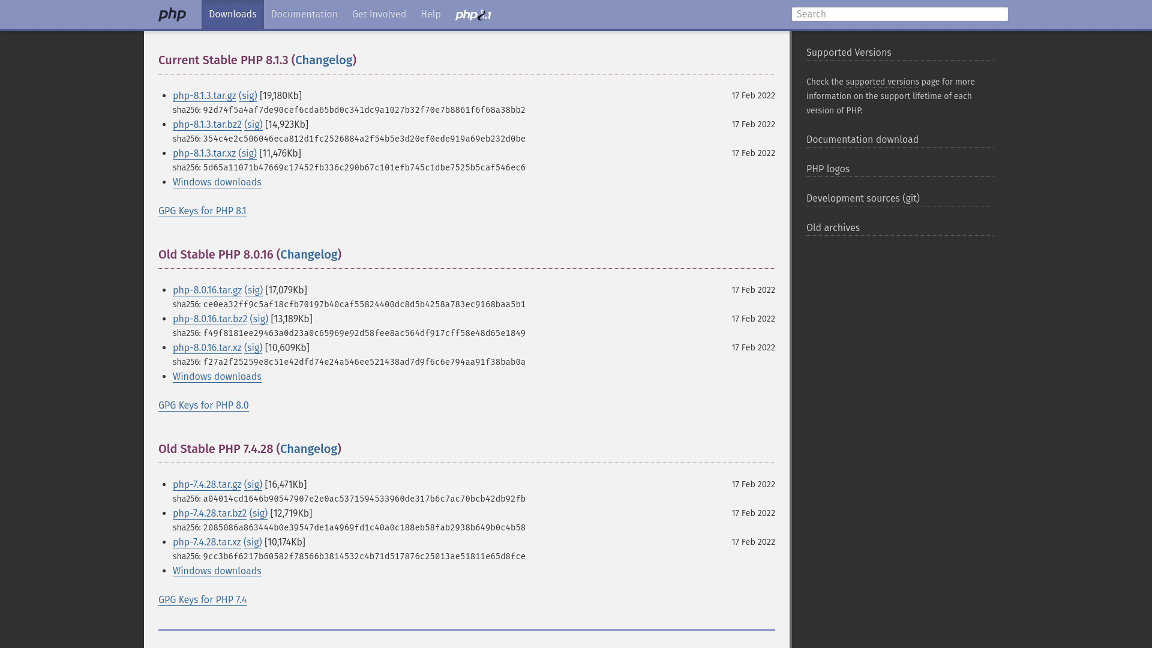Image resolution: width=1152 pixels, height=648 pixels.
Task: Download php-8.1.3.tar.xz
Action: coord(204,154)
